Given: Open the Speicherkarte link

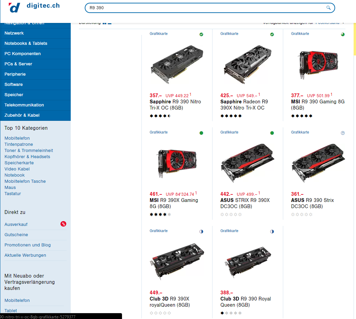Looking at the screenshot, I should click(x=19, y=163).
